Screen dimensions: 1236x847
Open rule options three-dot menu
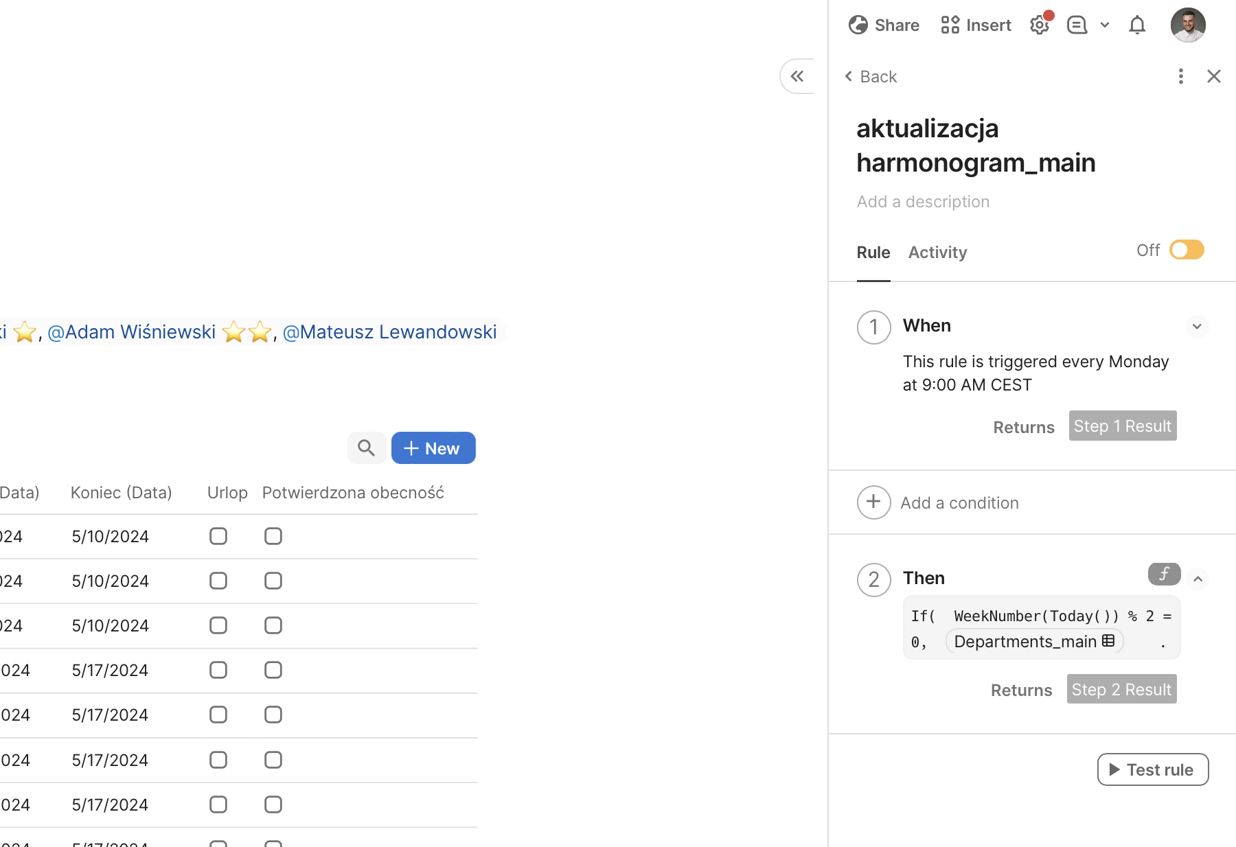click(1180, 76)
